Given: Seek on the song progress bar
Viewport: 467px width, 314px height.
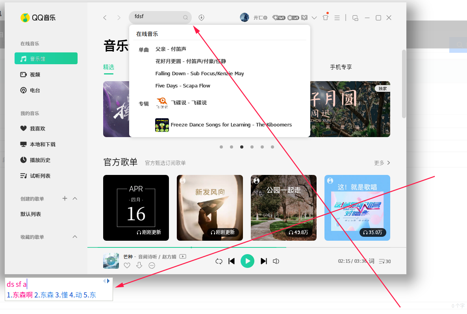Looking at the screenshot, I should tap(246, 247).
